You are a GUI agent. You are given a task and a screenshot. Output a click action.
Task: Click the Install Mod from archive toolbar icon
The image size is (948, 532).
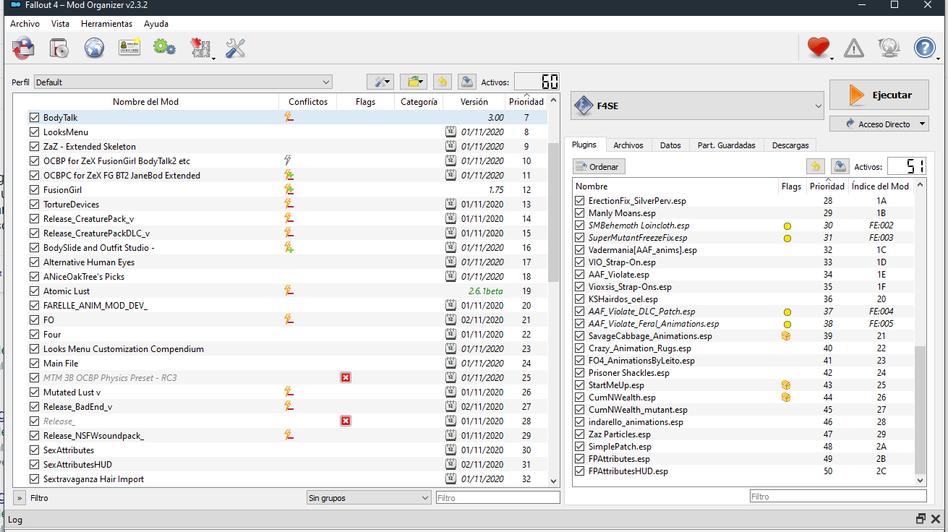59,48
